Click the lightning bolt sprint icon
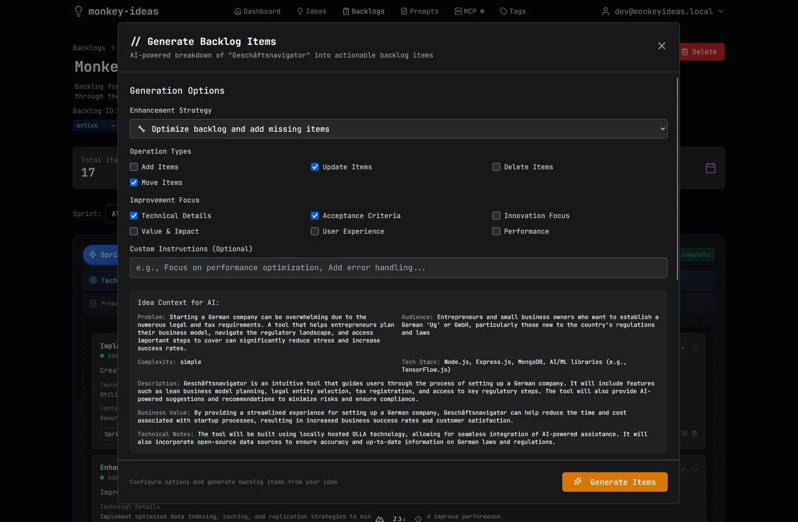 tap(93, 255)
